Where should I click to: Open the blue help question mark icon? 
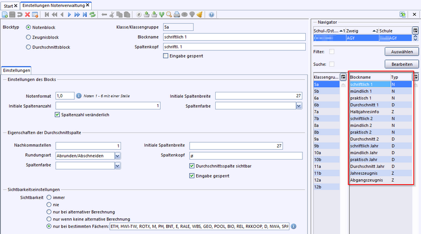point(211,15)
